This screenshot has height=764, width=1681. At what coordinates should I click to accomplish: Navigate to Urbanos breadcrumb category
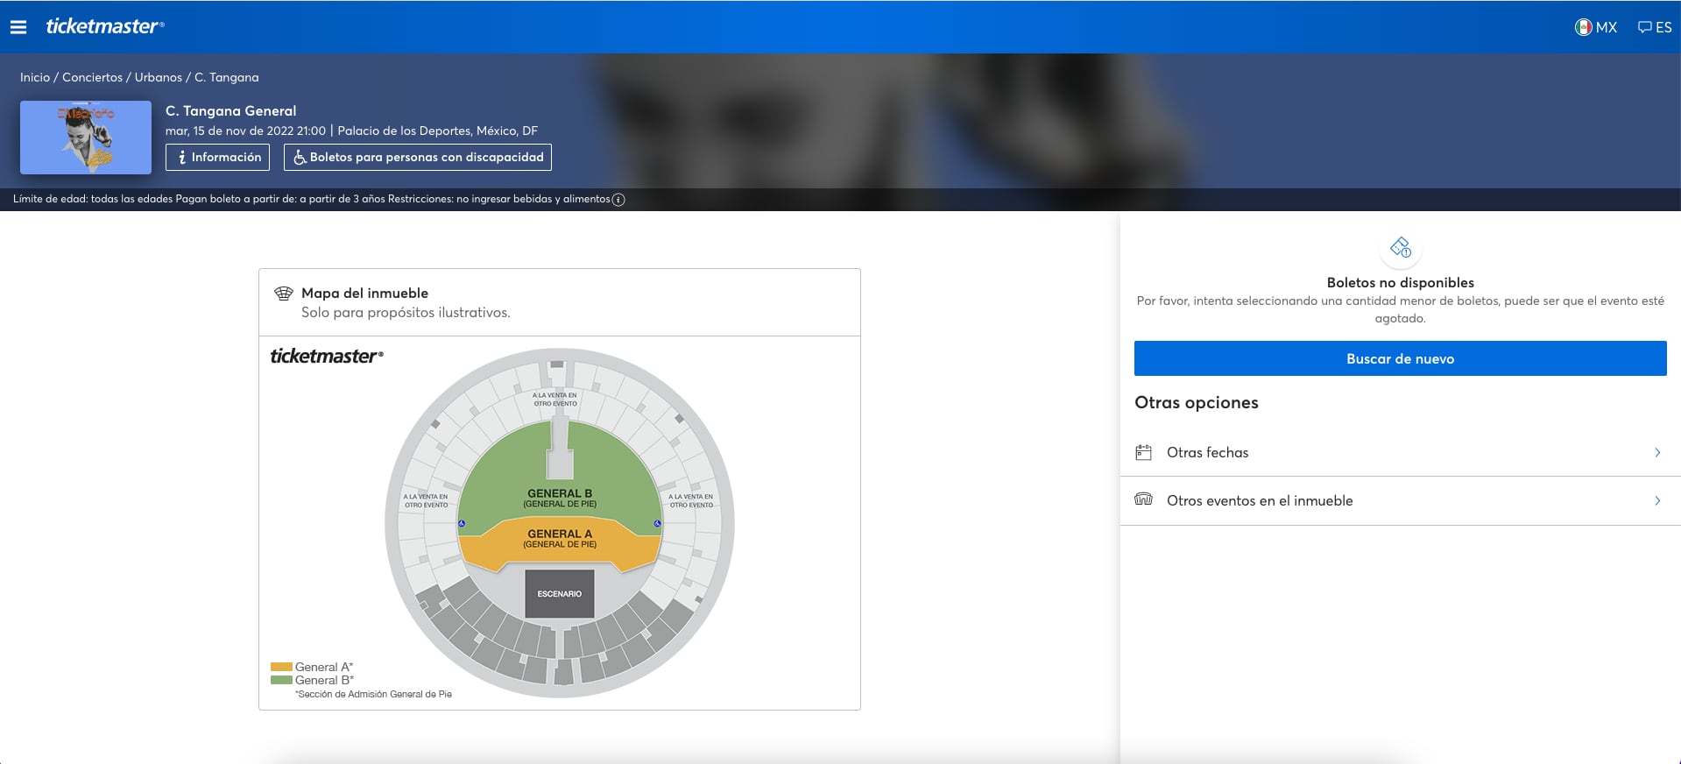coord(159,77)
